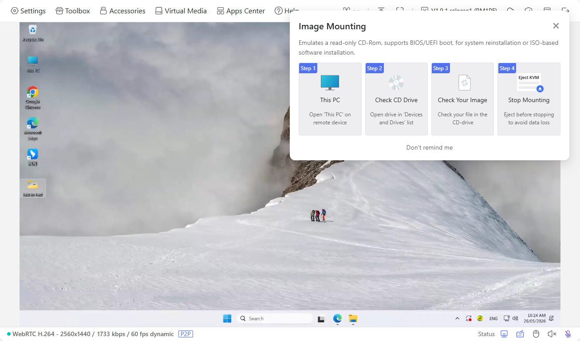Open the Settings menu
Image resolution: width=580 pixels, height=341 pixels.
click(x=28, y=11)
